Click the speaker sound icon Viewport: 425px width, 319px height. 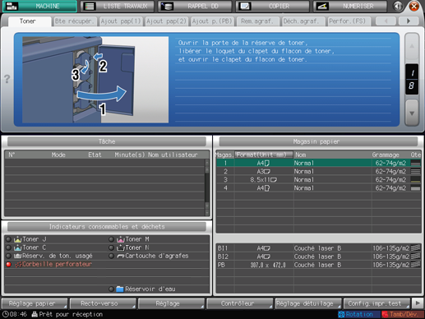pos(398,6)
